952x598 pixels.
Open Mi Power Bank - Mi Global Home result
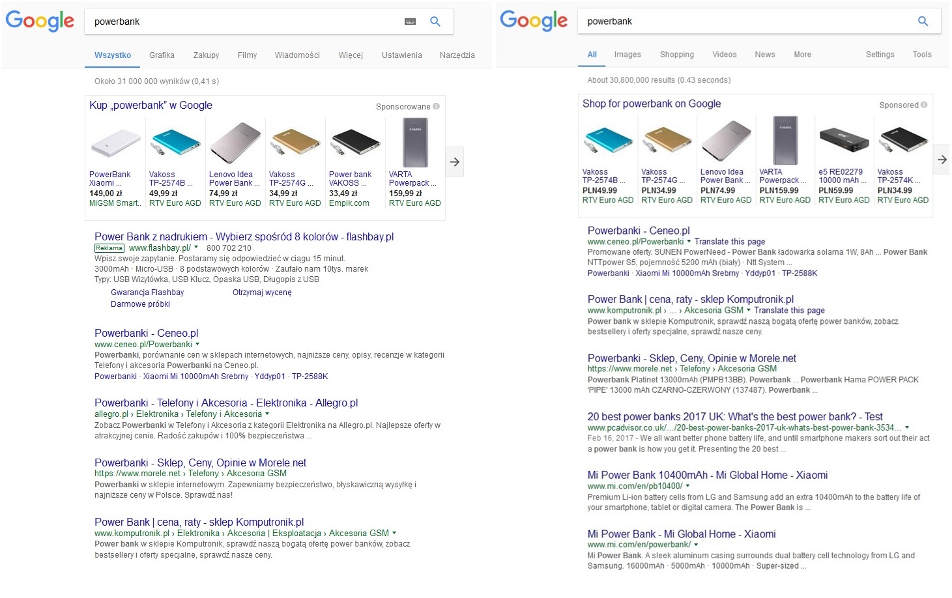click(681, 534)
